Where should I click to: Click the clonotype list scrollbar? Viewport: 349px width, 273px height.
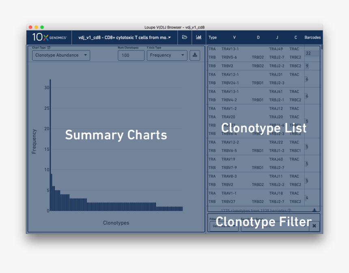pos(322,47)
